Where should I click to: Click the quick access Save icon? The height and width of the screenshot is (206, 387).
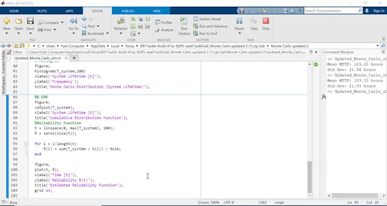[242, 11]
